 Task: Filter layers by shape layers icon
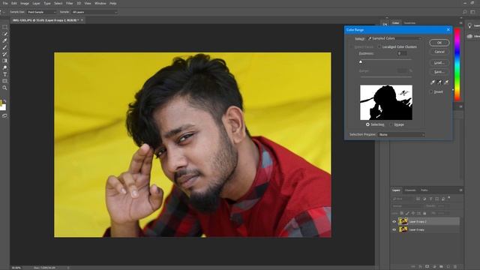point(436,199)
